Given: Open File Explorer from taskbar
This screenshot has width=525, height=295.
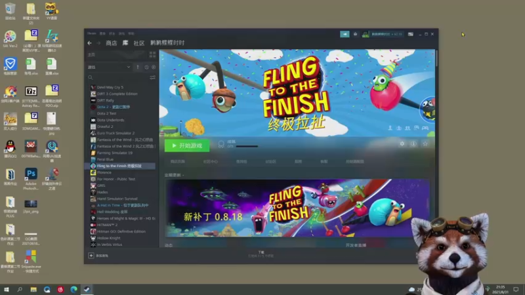Looking at the screenshot, I should coord(33,290).
